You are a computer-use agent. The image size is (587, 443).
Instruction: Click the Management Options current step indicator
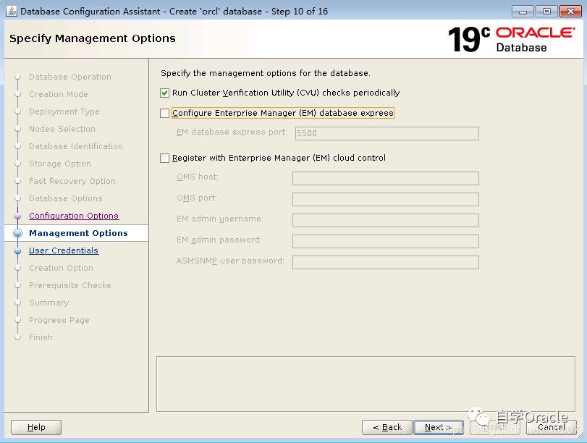(18, 233)
